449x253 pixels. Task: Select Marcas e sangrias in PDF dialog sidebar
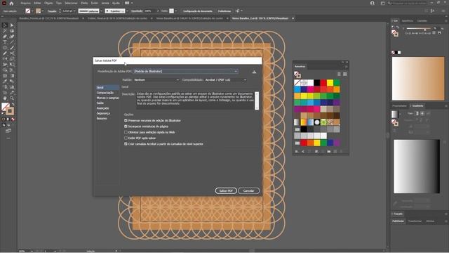click(107, 98)
